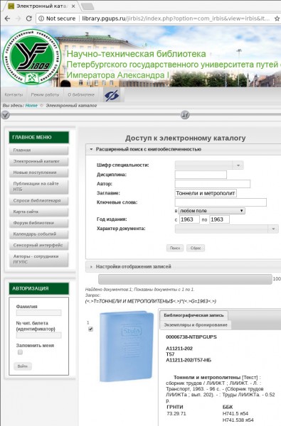Expand Настройки отображения записей section
The height and width of the screenshot is (426, 281).
pyautogui.click(x=134, y=266)
